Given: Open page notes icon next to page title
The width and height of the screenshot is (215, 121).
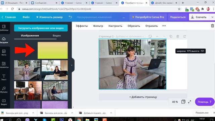Looking at the screenshot, I should 150,36.
